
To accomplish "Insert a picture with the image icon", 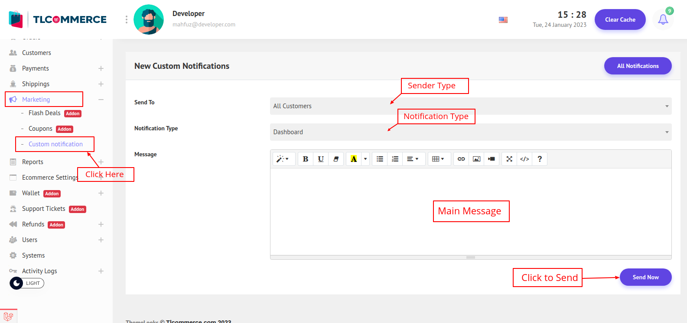I will (x=476, y=159).
